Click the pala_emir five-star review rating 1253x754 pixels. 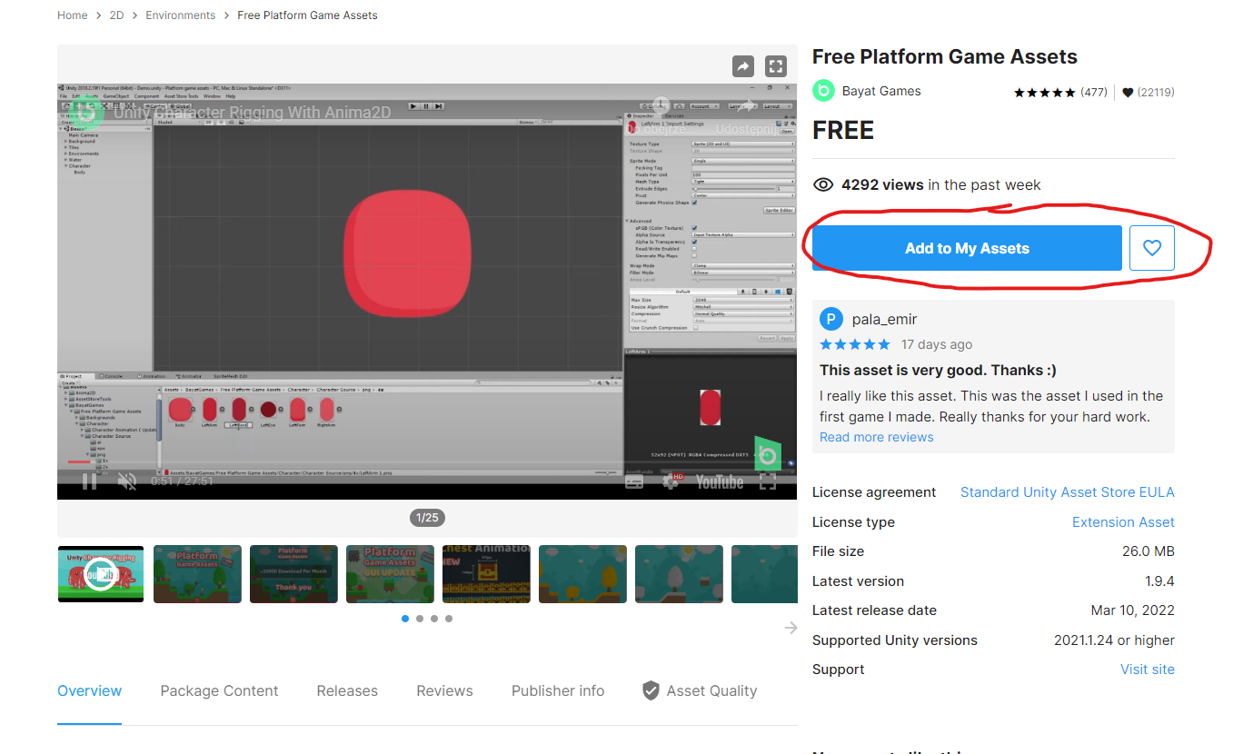855,344
